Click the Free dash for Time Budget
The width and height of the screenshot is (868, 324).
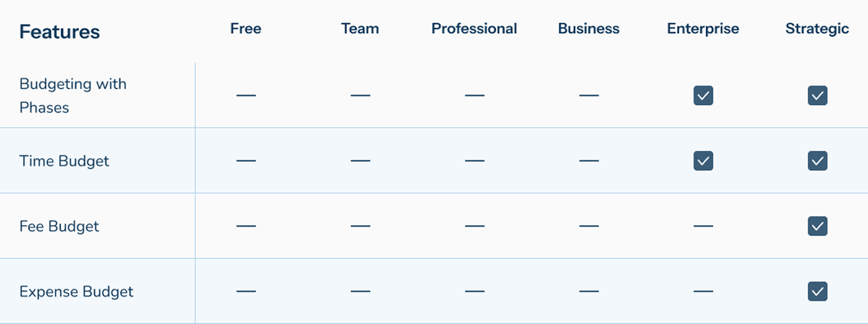pos(246,161)
